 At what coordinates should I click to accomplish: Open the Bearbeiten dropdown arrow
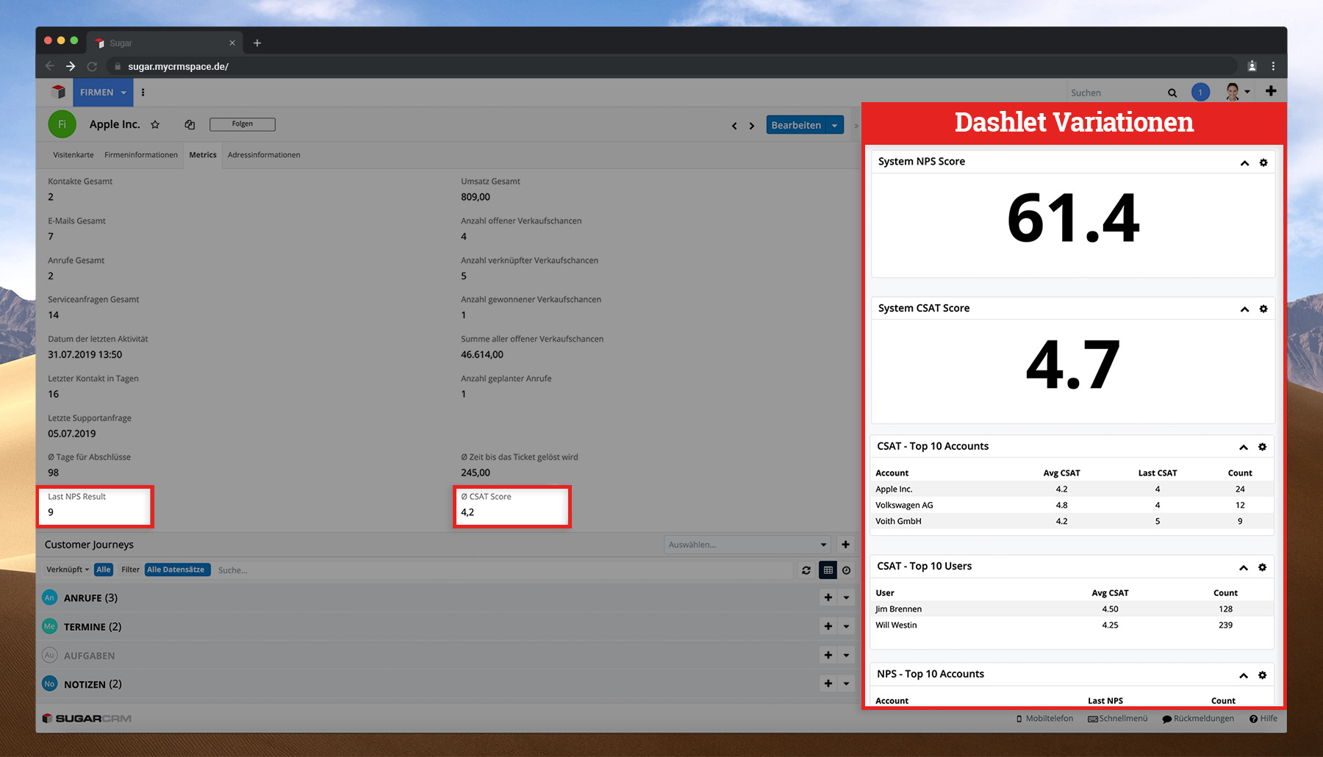coord(835,126)
